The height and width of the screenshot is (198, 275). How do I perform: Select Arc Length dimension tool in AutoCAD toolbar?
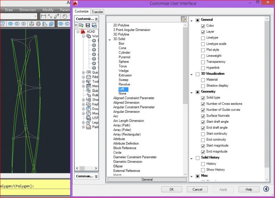(x=57, y=16)
